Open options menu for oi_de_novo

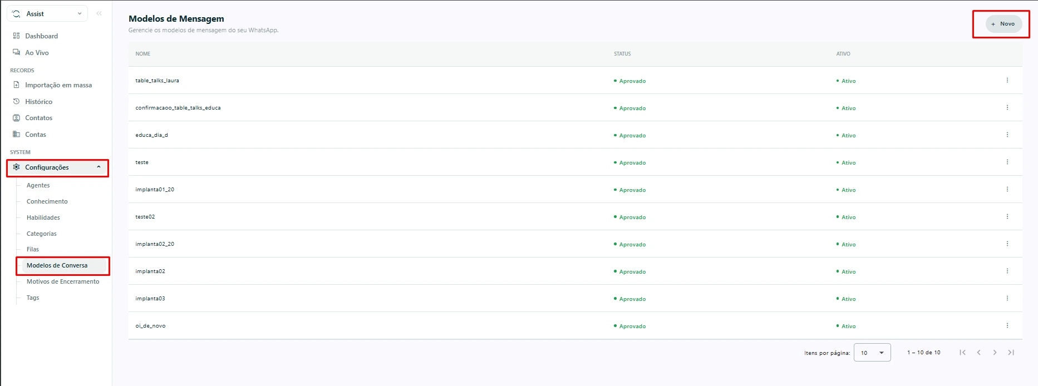(x=1007, y=326)
